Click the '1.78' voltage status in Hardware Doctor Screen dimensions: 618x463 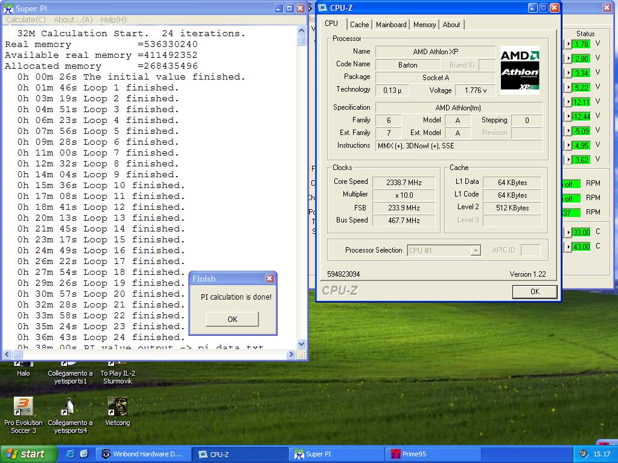coord(581,44)
